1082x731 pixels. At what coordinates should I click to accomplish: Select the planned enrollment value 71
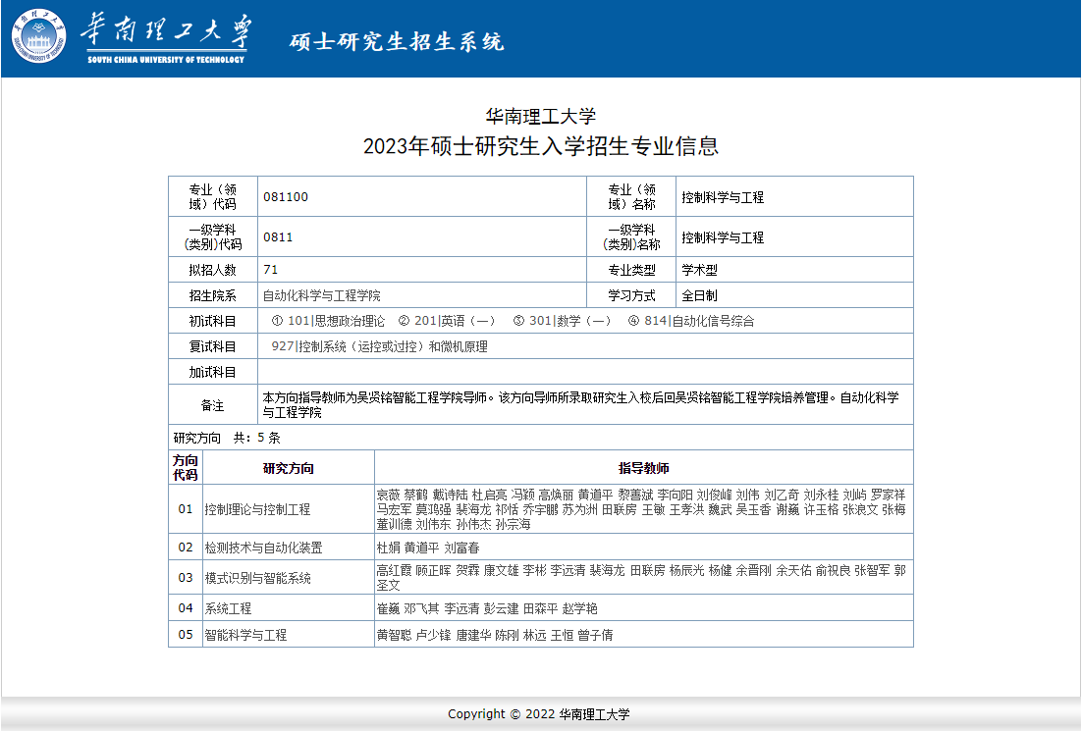tap(271, 270)
